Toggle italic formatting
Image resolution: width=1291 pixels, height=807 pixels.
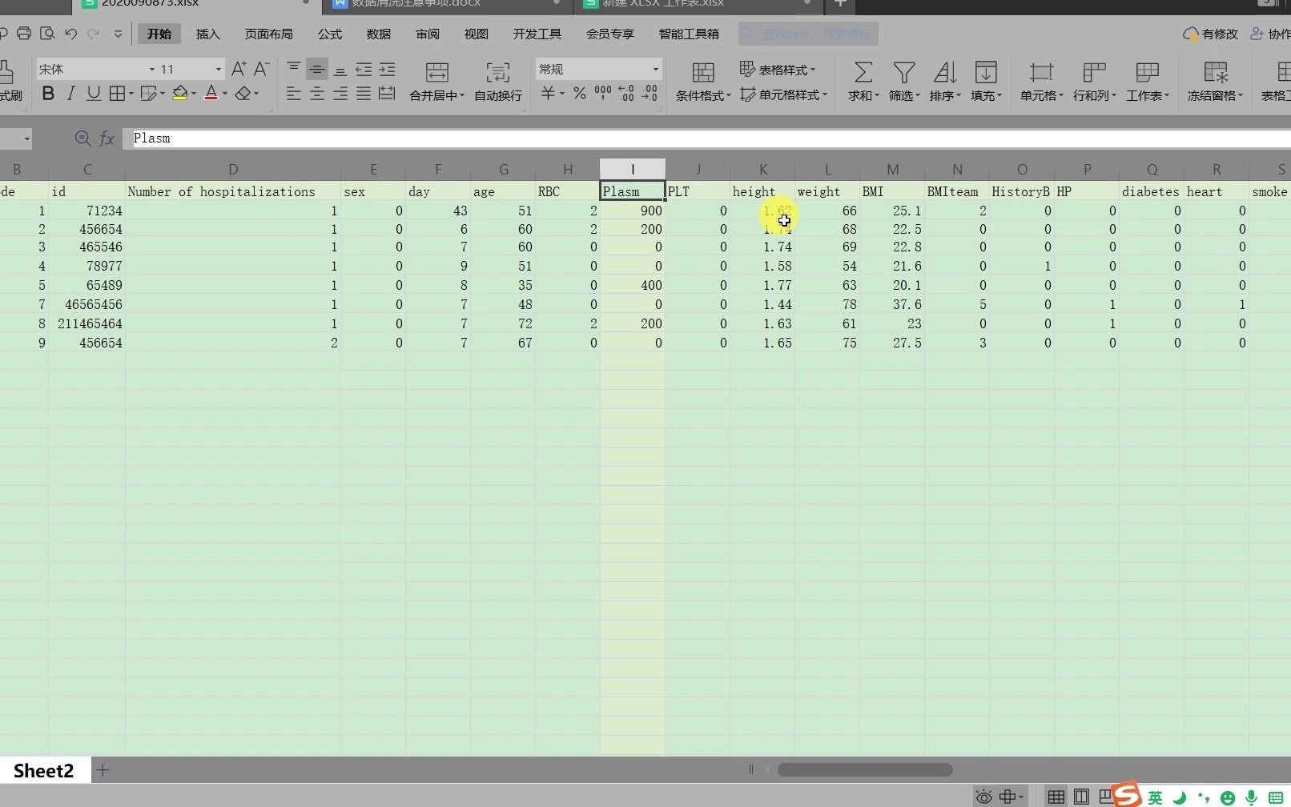[70, 94]
